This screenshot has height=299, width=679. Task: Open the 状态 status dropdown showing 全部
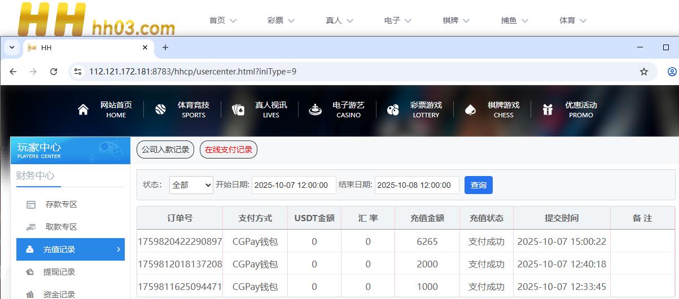pos(191,185)
